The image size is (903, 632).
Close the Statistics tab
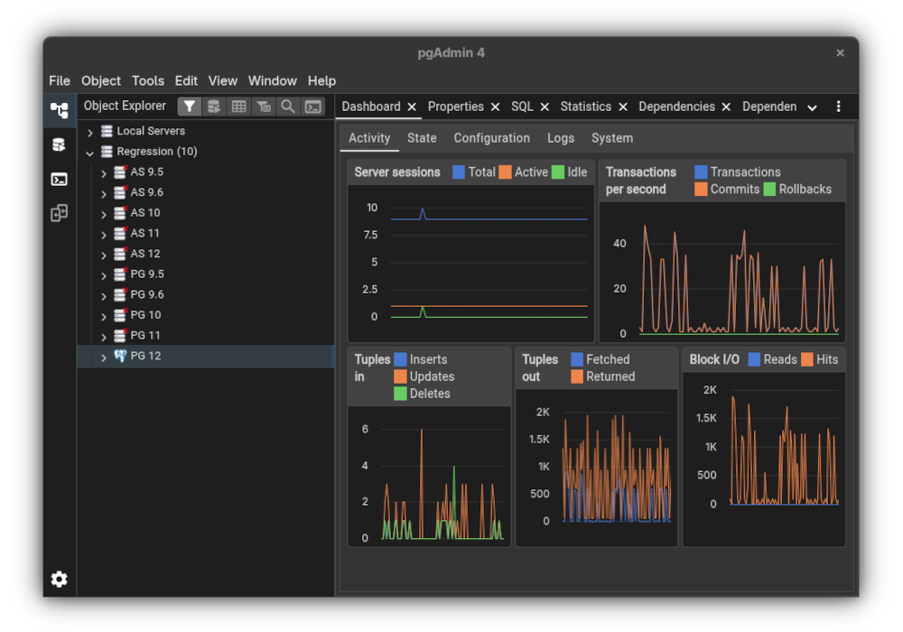[622, 107]
